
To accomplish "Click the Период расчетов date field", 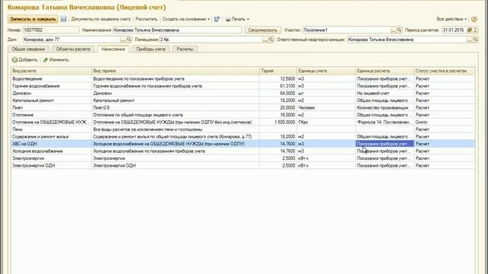I will pyautogui.click(x=454, y=30).
